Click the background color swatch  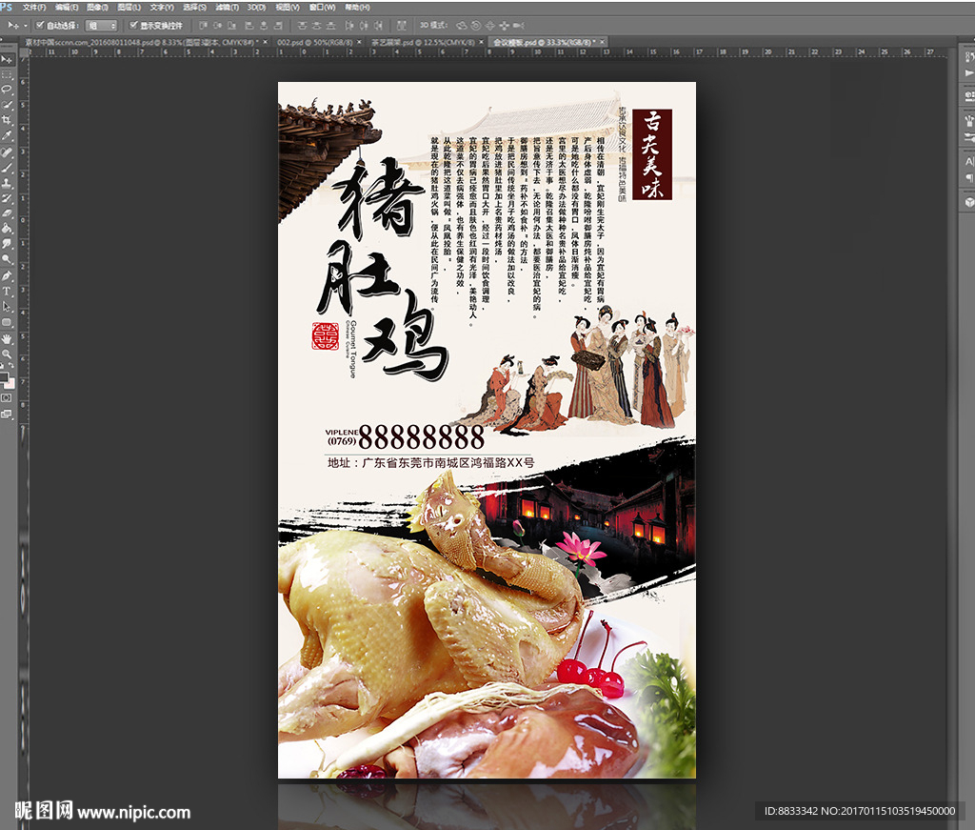[10, 383]
